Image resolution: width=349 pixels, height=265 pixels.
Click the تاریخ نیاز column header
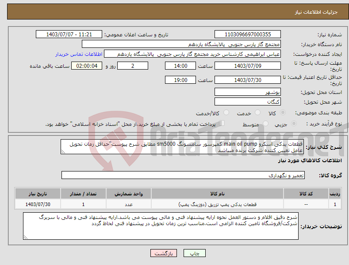[x=38, y=194]
